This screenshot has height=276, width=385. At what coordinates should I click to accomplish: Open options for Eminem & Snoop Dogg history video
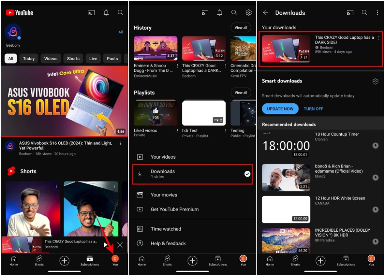(177, 66)
